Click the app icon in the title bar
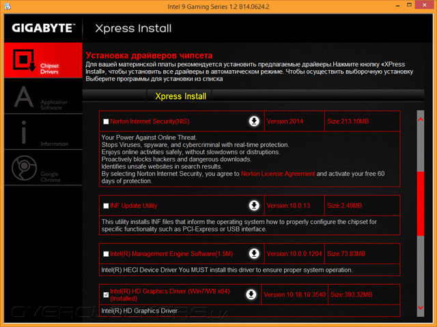Image resolution: width=437 pixels, height=327 pixels. point(8,6)
